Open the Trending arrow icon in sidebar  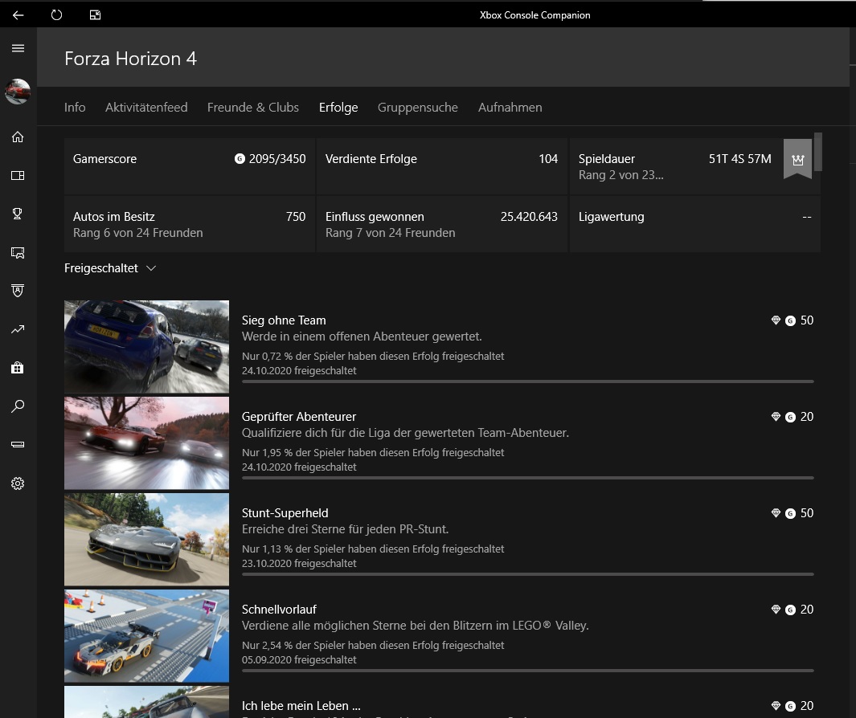pyautogui.click(x=18, y=329)
